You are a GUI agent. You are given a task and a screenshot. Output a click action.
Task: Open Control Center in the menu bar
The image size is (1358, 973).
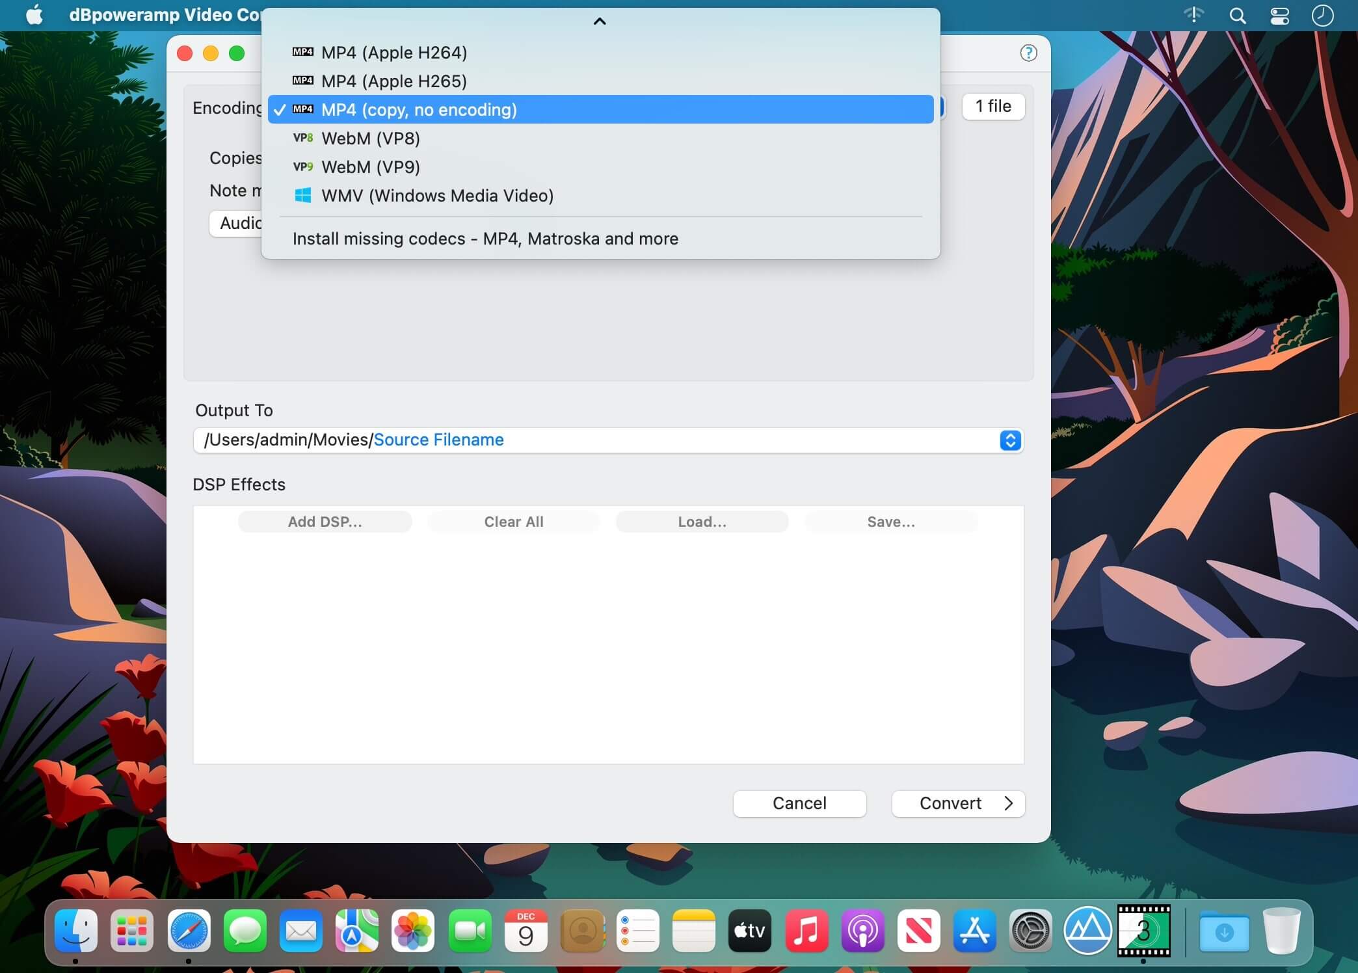1279,16
